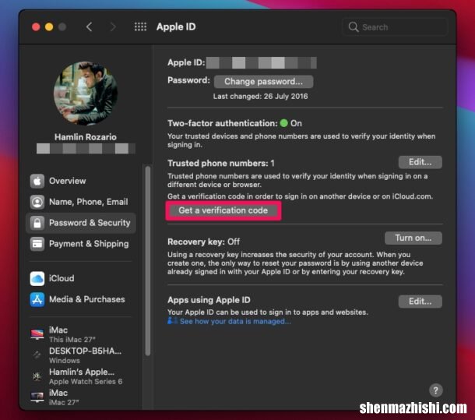The height and width of the screenshot is (420, 475).
Task: Click Change password button
Action: (263, 82)
